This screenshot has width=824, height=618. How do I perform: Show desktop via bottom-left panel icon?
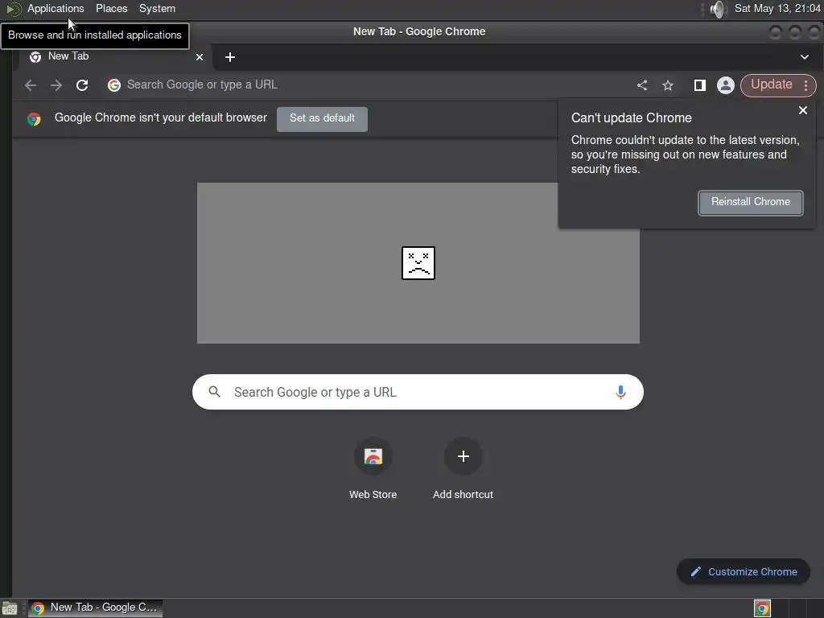(x=10, y=608)
